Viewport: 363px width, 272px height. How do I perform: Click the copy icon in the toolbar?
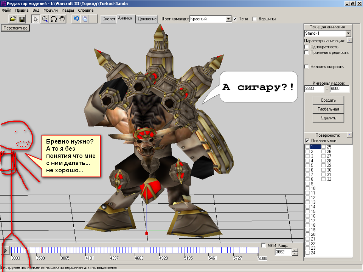85,19
